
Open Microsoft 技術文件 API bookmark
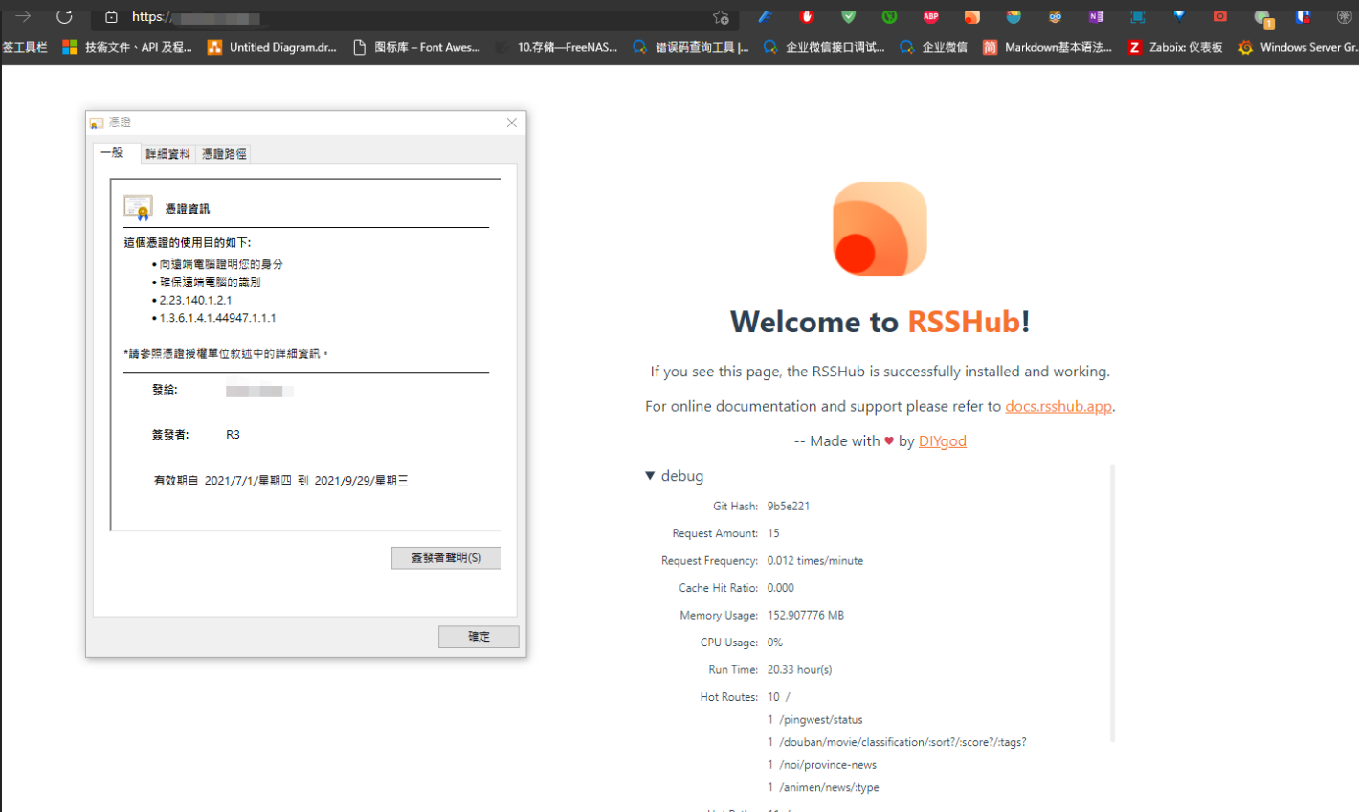[x=127, y=47]
